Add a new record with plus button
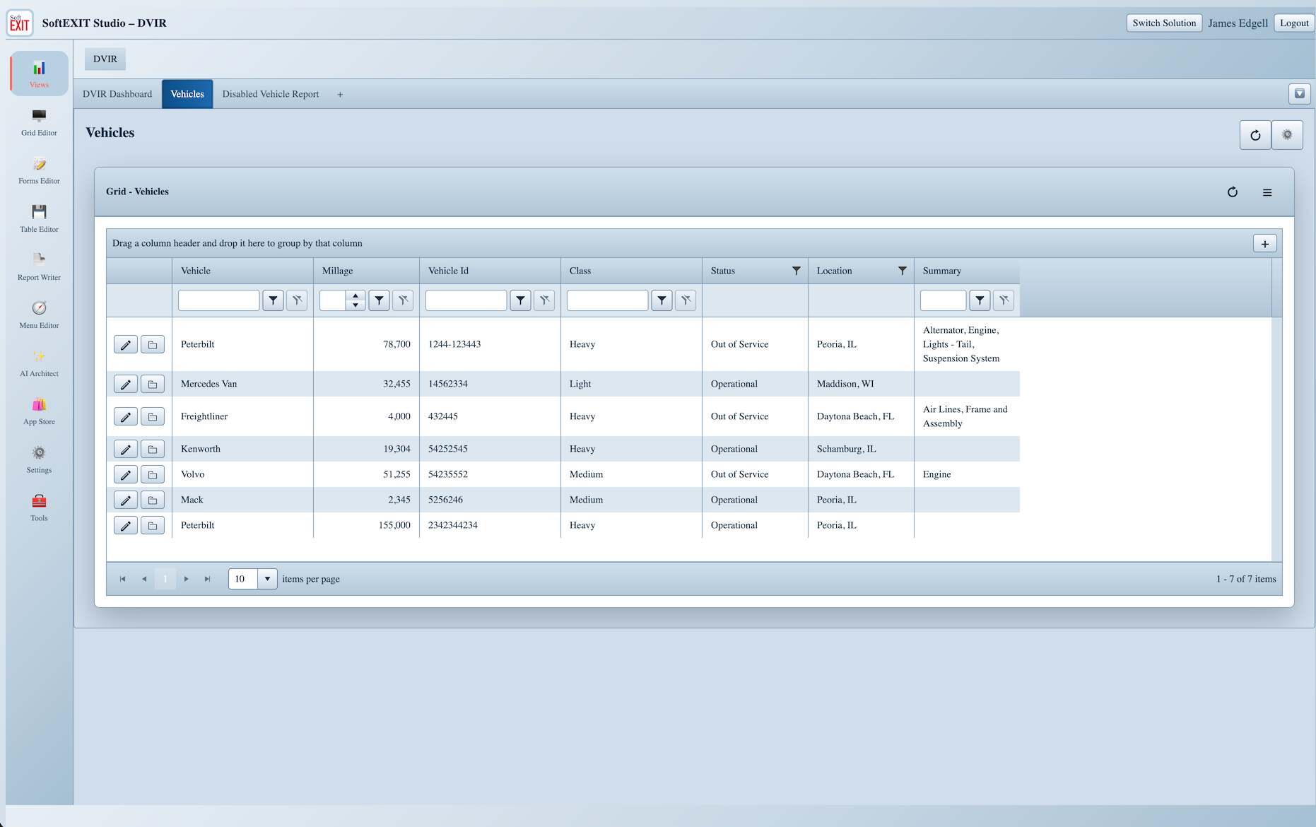Viewport: 1316px width, 827px height. tap(1265, 244)
